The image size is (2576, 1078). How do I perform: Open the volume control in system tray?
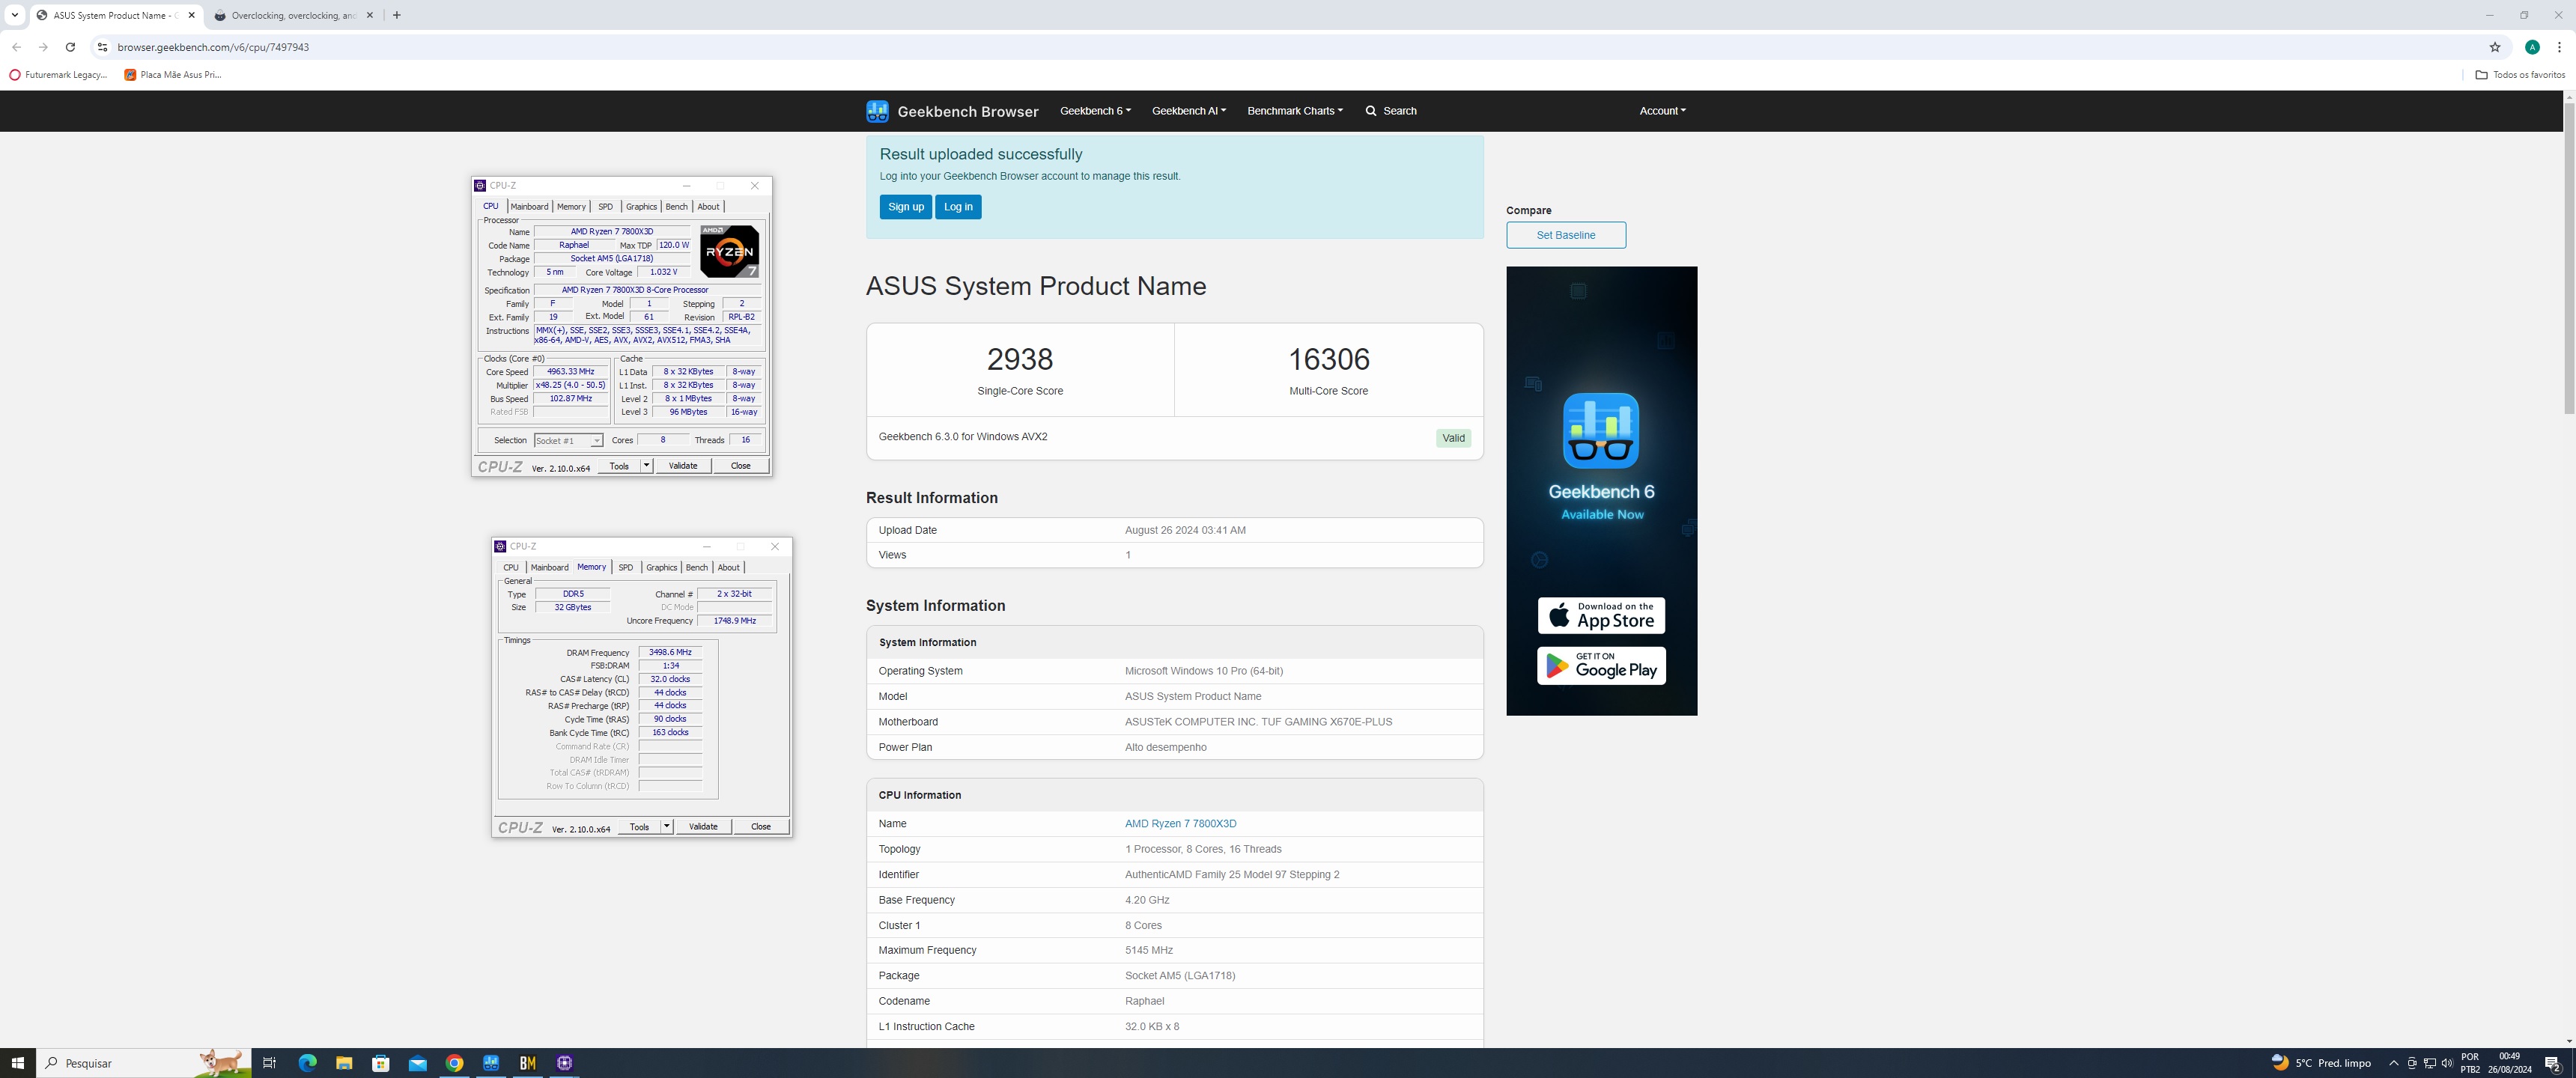pos(2447,1063)
